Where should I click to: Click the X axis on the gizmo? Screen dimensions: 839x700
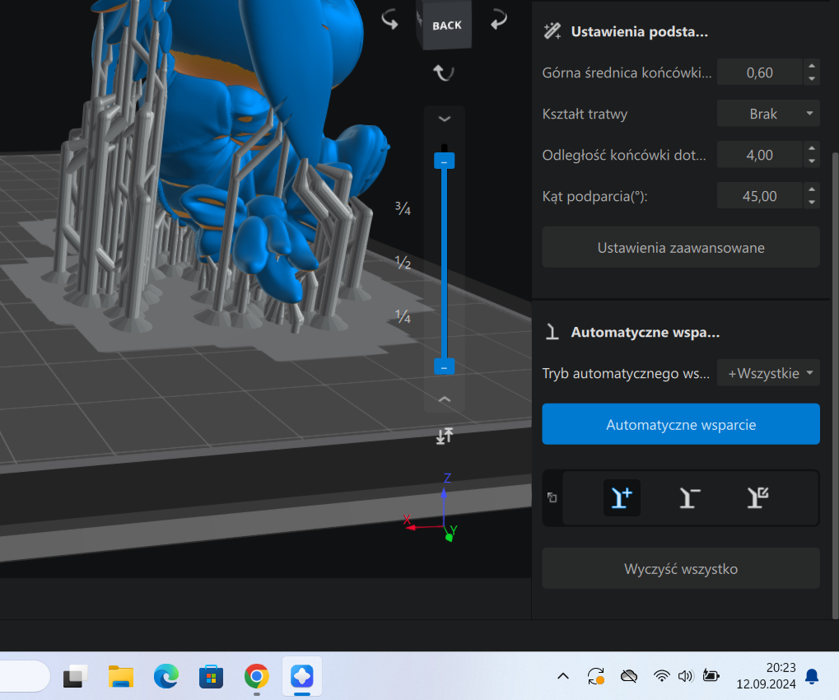[408, 520]
